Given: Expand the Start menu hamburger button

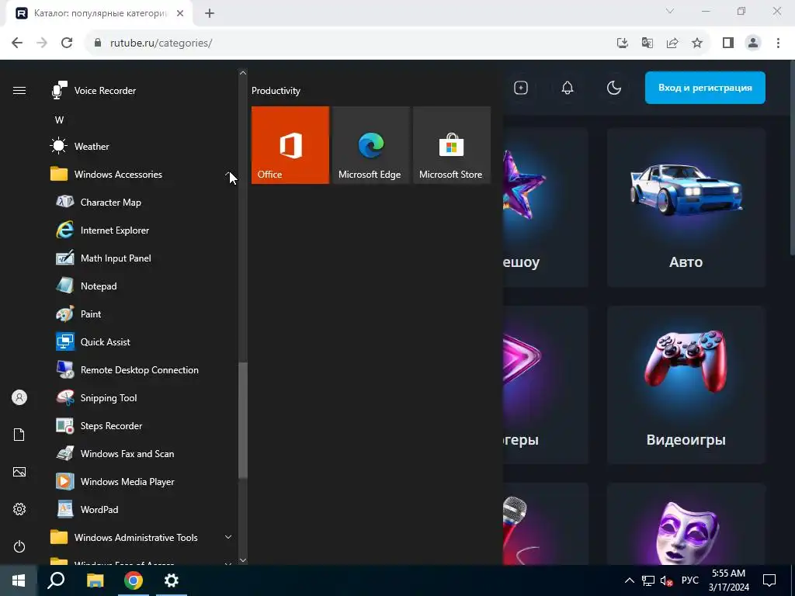Looking at the screenshot, I should coord(19,91).
